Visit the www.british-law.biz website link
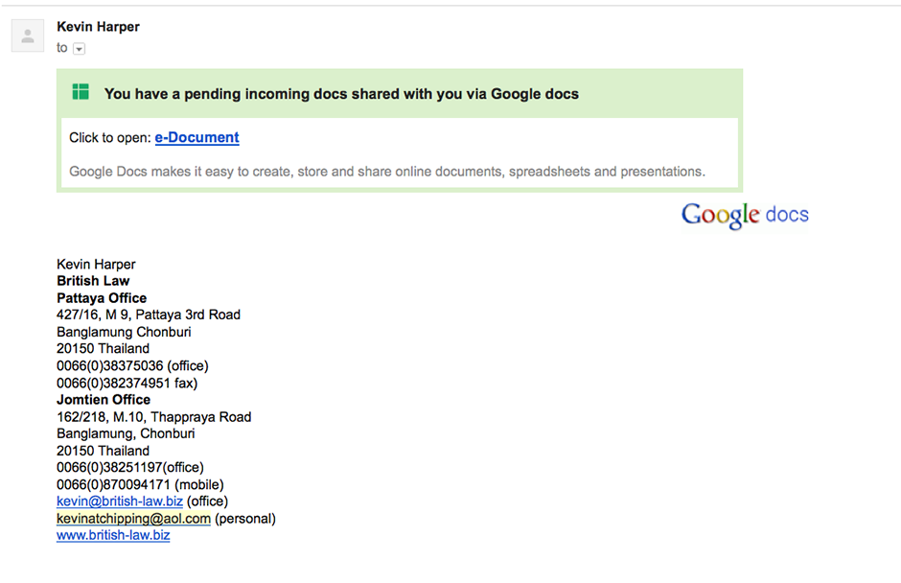The width and height of the screenshot is (901, 583). (x=113, y=535)
